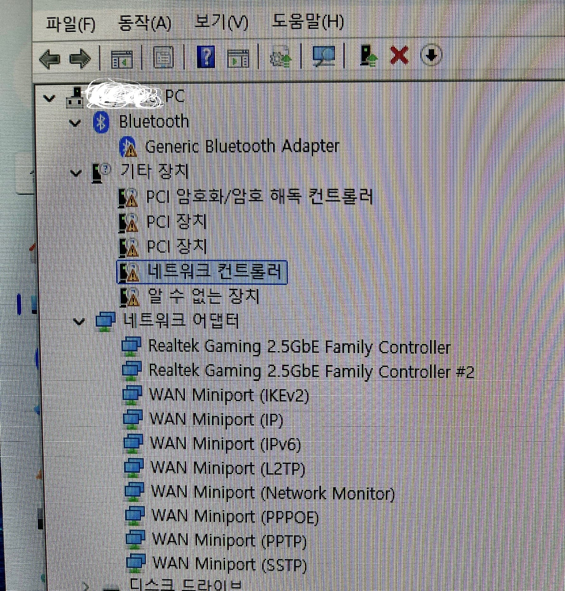Image resolution: width=565 pixels, height=591 pixels.
Task: Collapse the 네트워크 어댑터 category
Action: click(78, 321)
